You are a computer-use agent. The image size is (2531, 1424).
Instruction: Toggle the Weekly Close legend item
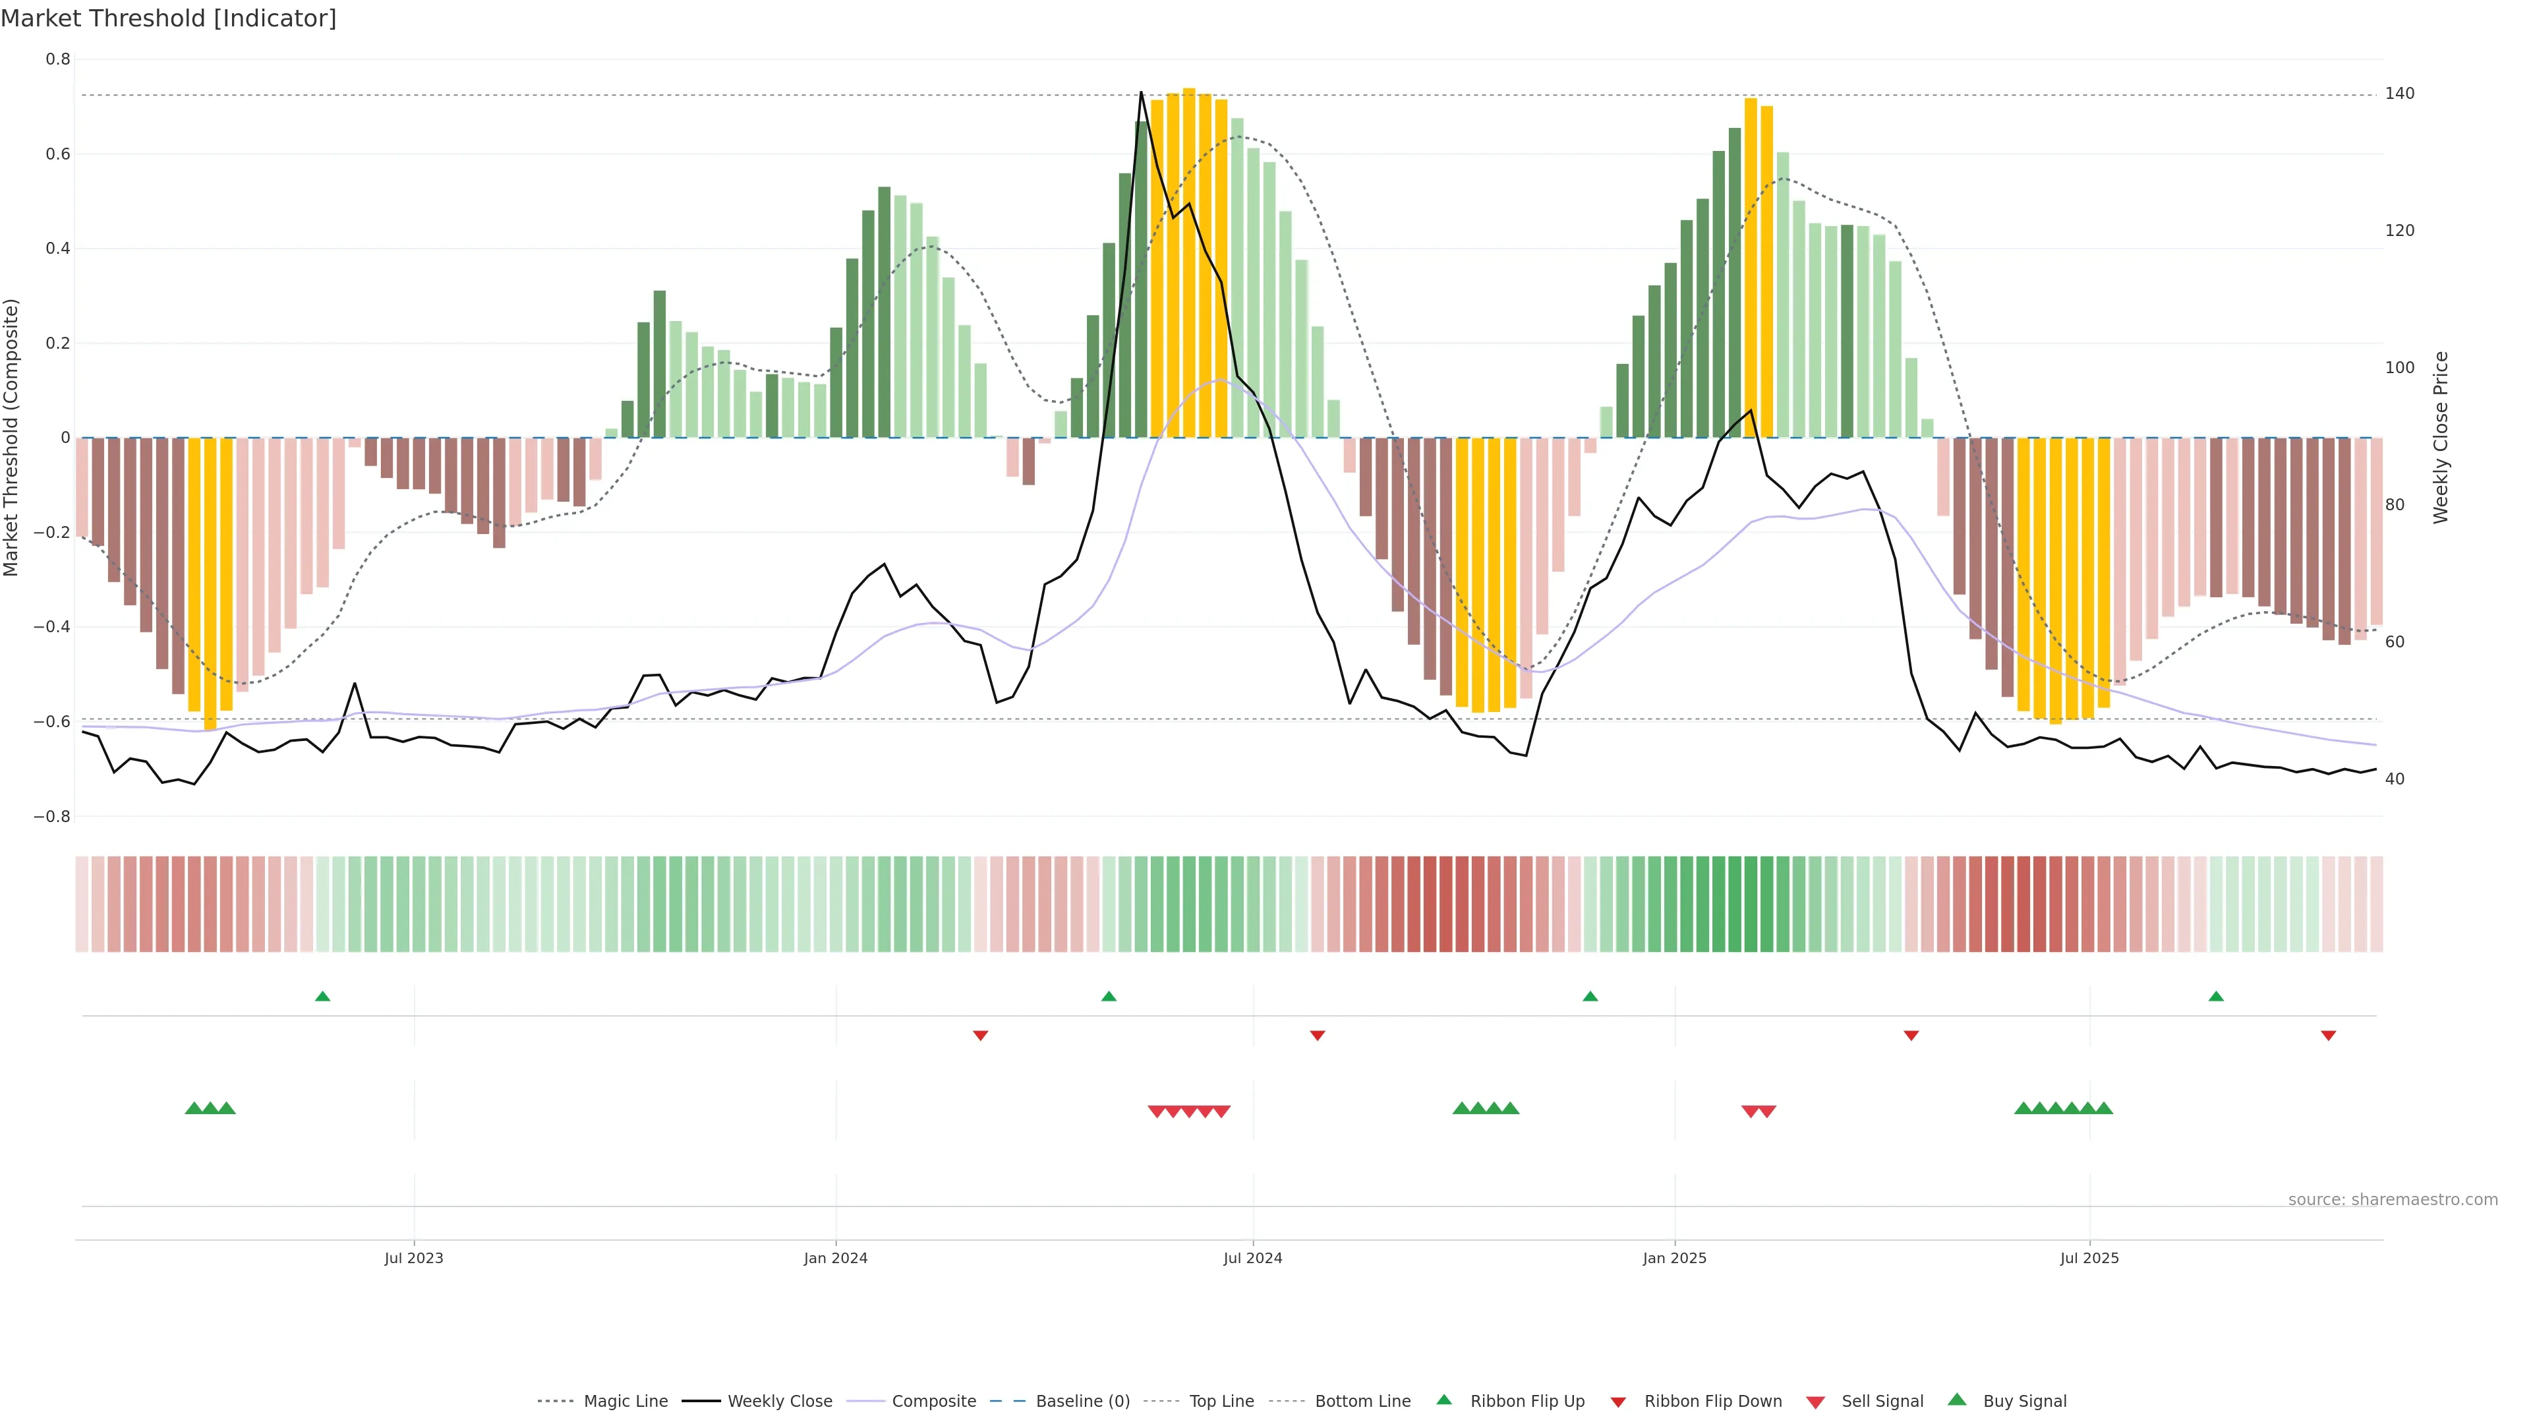(779, 1400)
